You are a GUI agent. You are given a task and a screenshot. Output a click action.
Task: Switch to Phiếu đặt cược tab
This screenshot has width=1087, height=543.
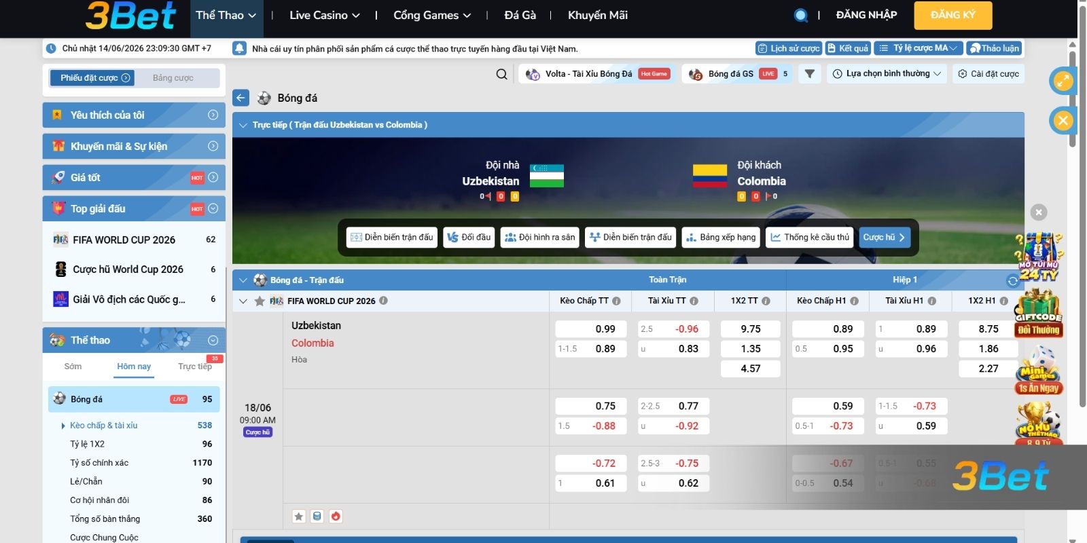pos(92,78)
